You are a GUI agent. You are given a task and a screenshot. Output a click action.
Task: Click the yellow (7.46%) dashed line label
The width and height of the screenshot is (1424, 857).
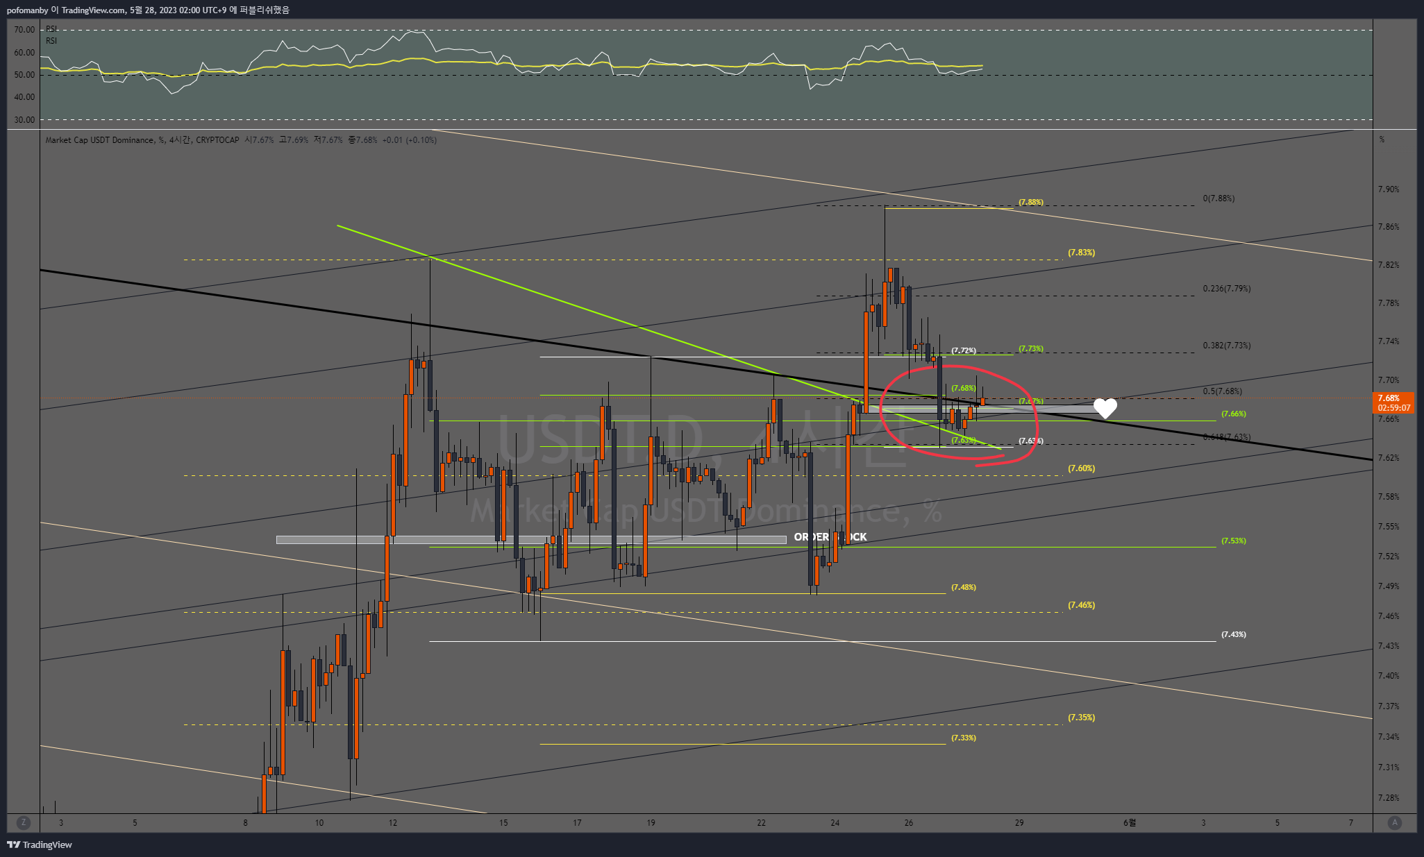(x=1081, y=605)
